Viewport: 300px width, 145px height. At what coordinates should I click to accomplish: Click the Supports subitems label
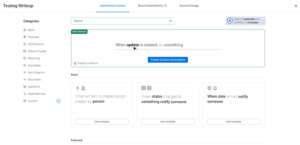88,63
